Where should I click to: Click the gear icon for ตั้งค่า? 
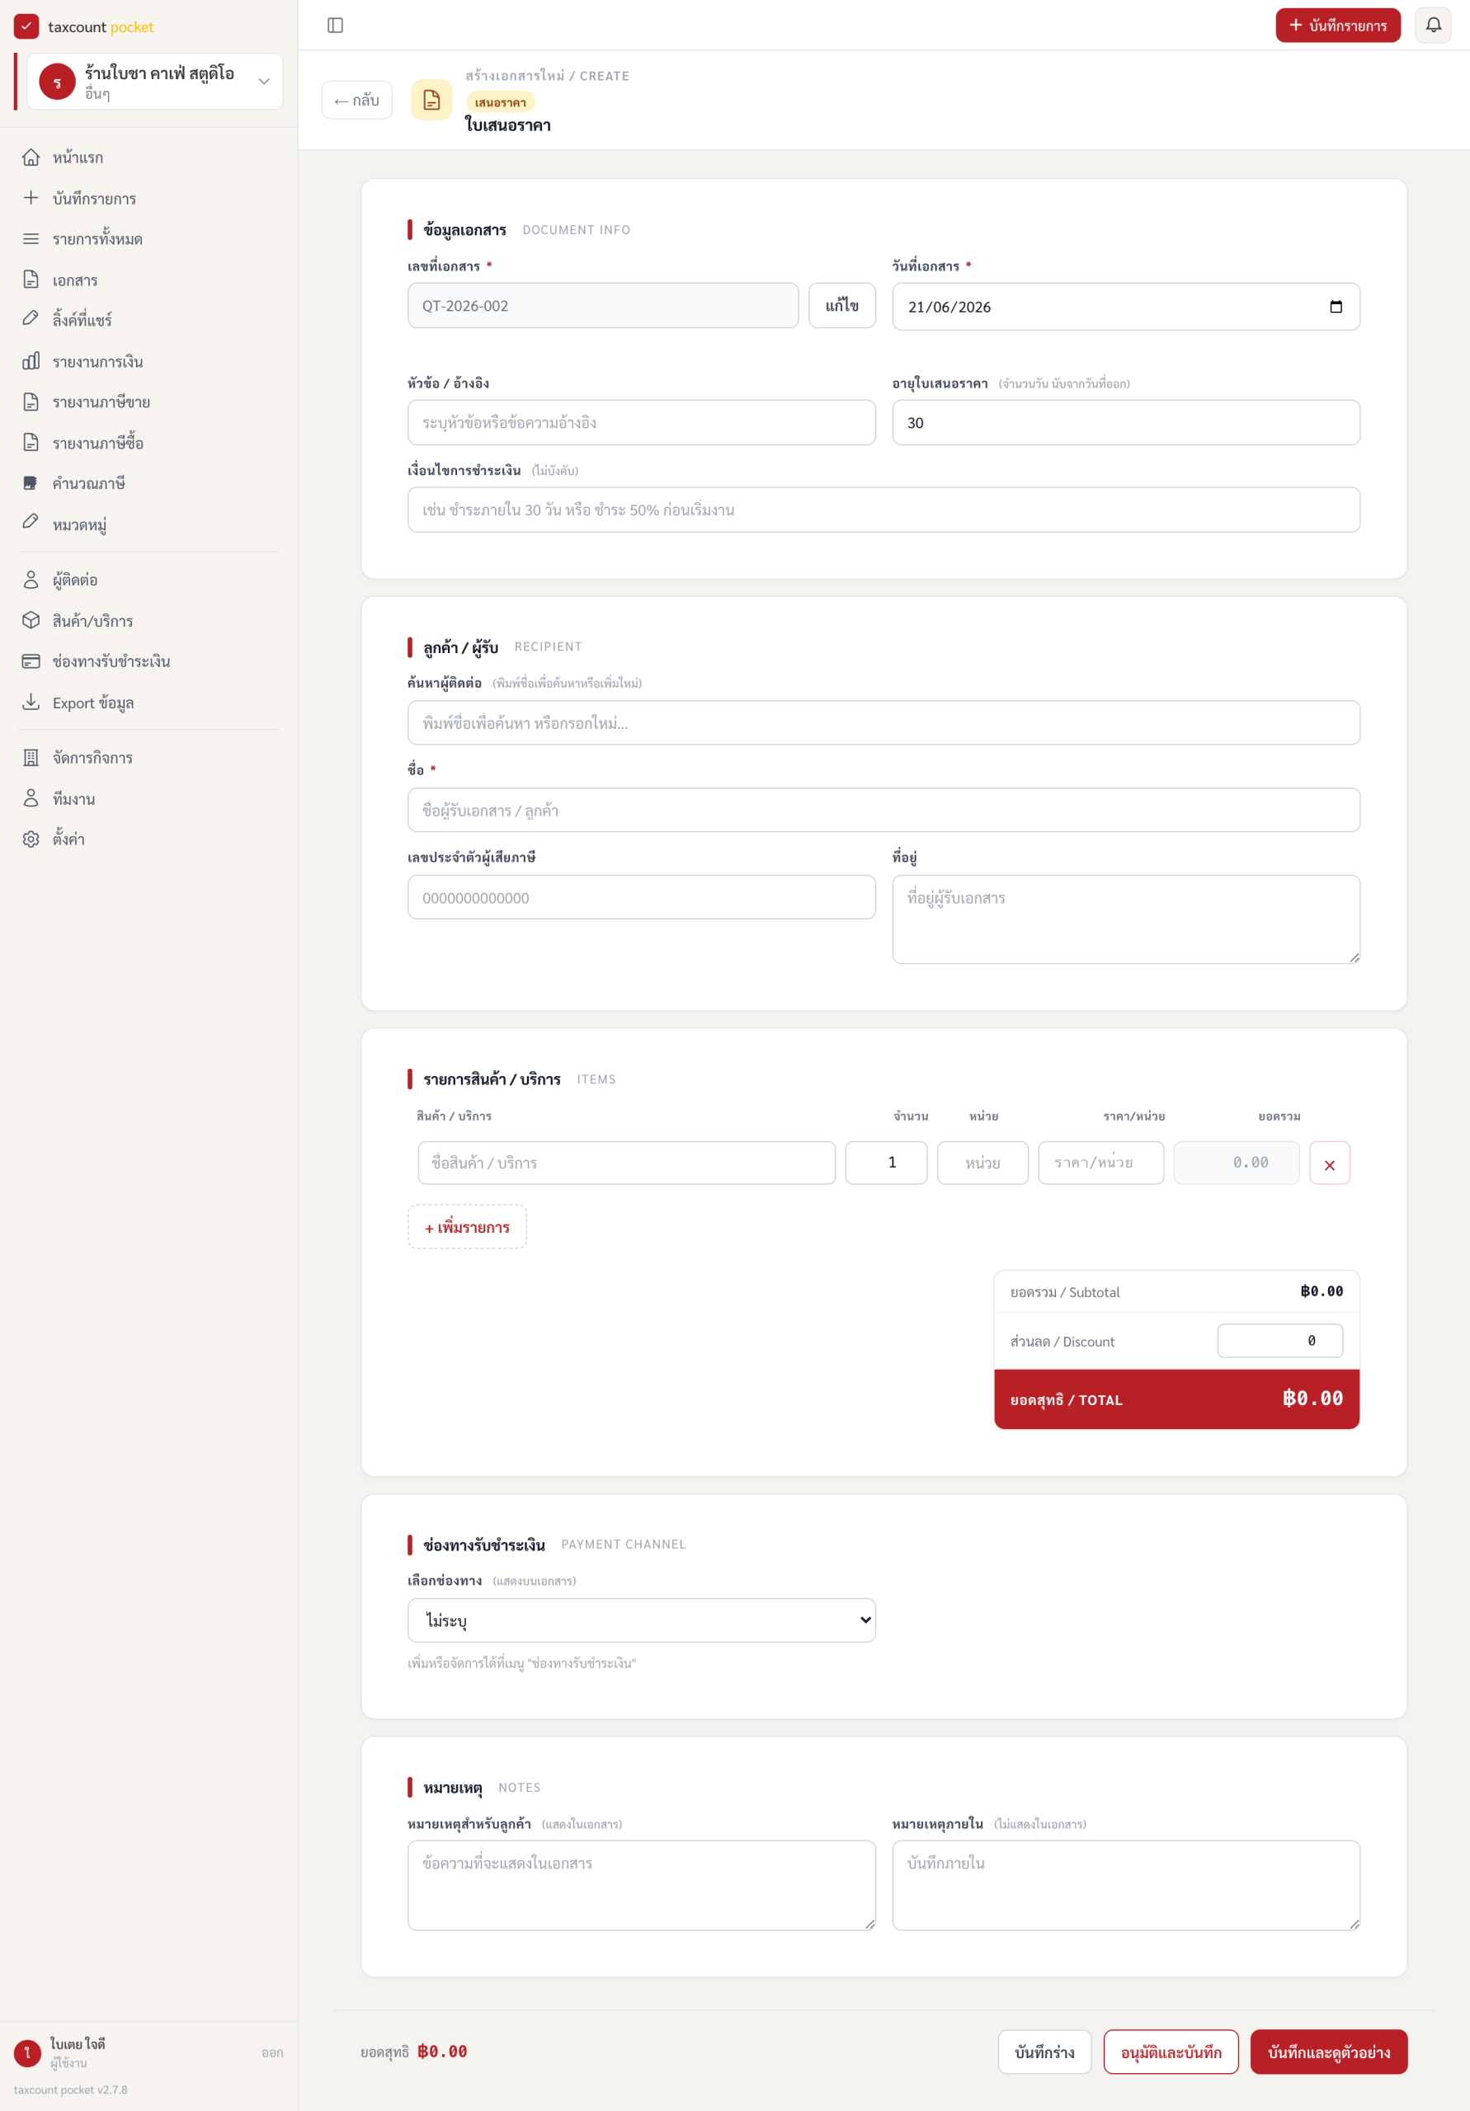(x=31, y=839)
